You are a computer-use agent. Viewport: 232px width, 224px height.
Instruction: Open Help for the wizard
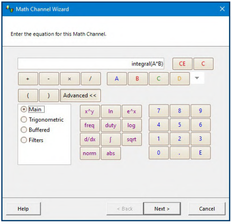point(23,209)
